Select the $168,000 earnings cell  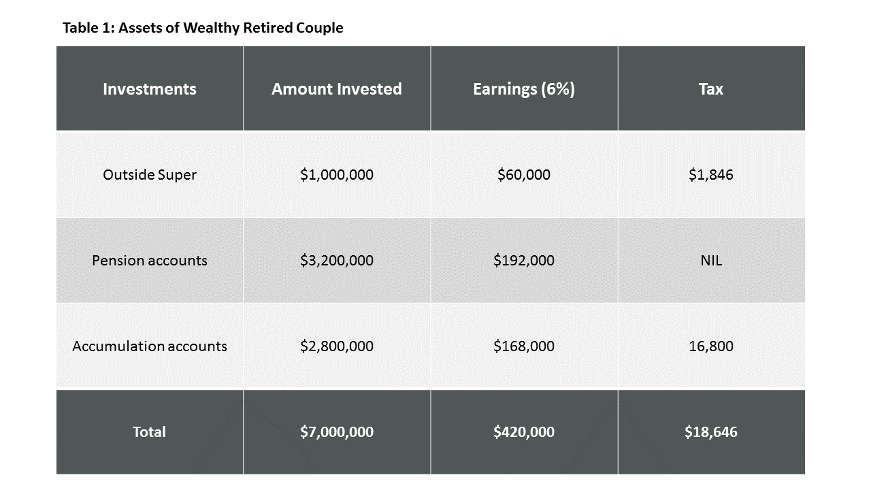tap(524, 346)
